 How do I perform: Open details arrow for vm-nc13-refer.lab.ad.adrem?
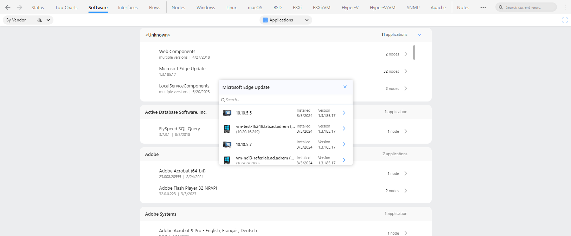point(344,160)
